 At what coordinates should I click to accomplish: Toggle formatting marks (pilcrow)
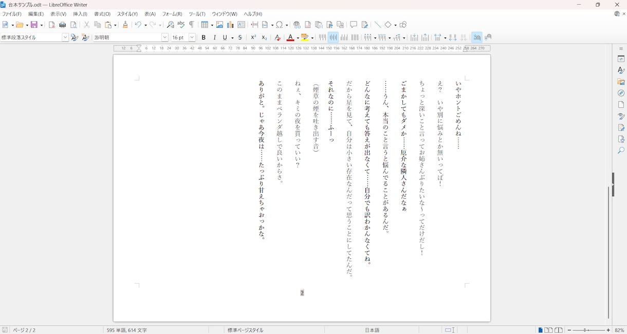coord(192,25)
